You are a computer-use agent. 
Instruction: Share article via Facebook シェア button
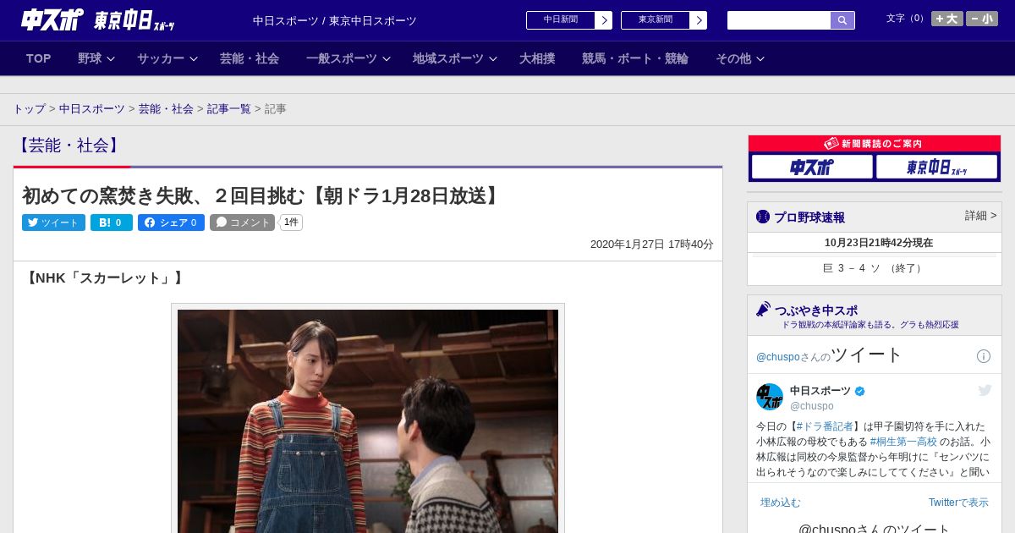pyautogui.click(x=171, y=223)
